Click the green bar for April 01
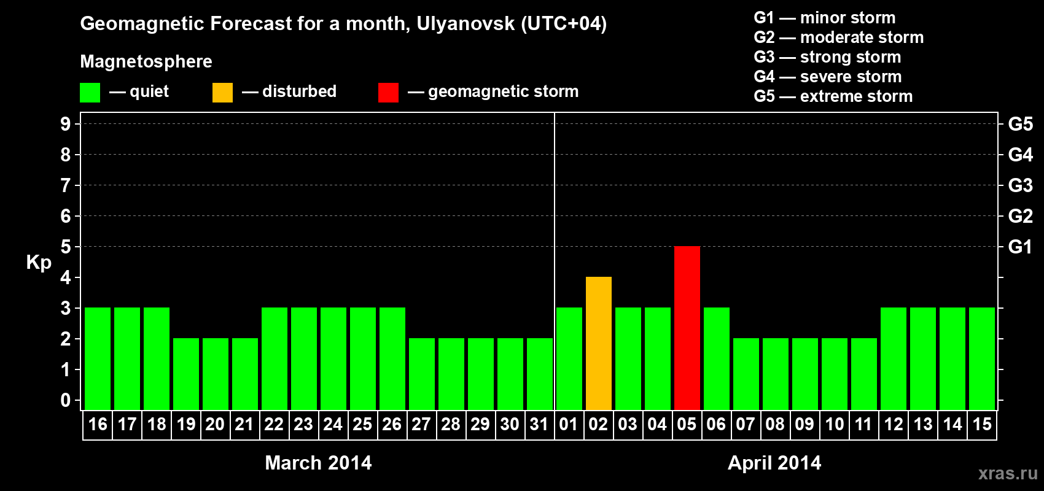1044x491 pixels. [x=569, y=358]
